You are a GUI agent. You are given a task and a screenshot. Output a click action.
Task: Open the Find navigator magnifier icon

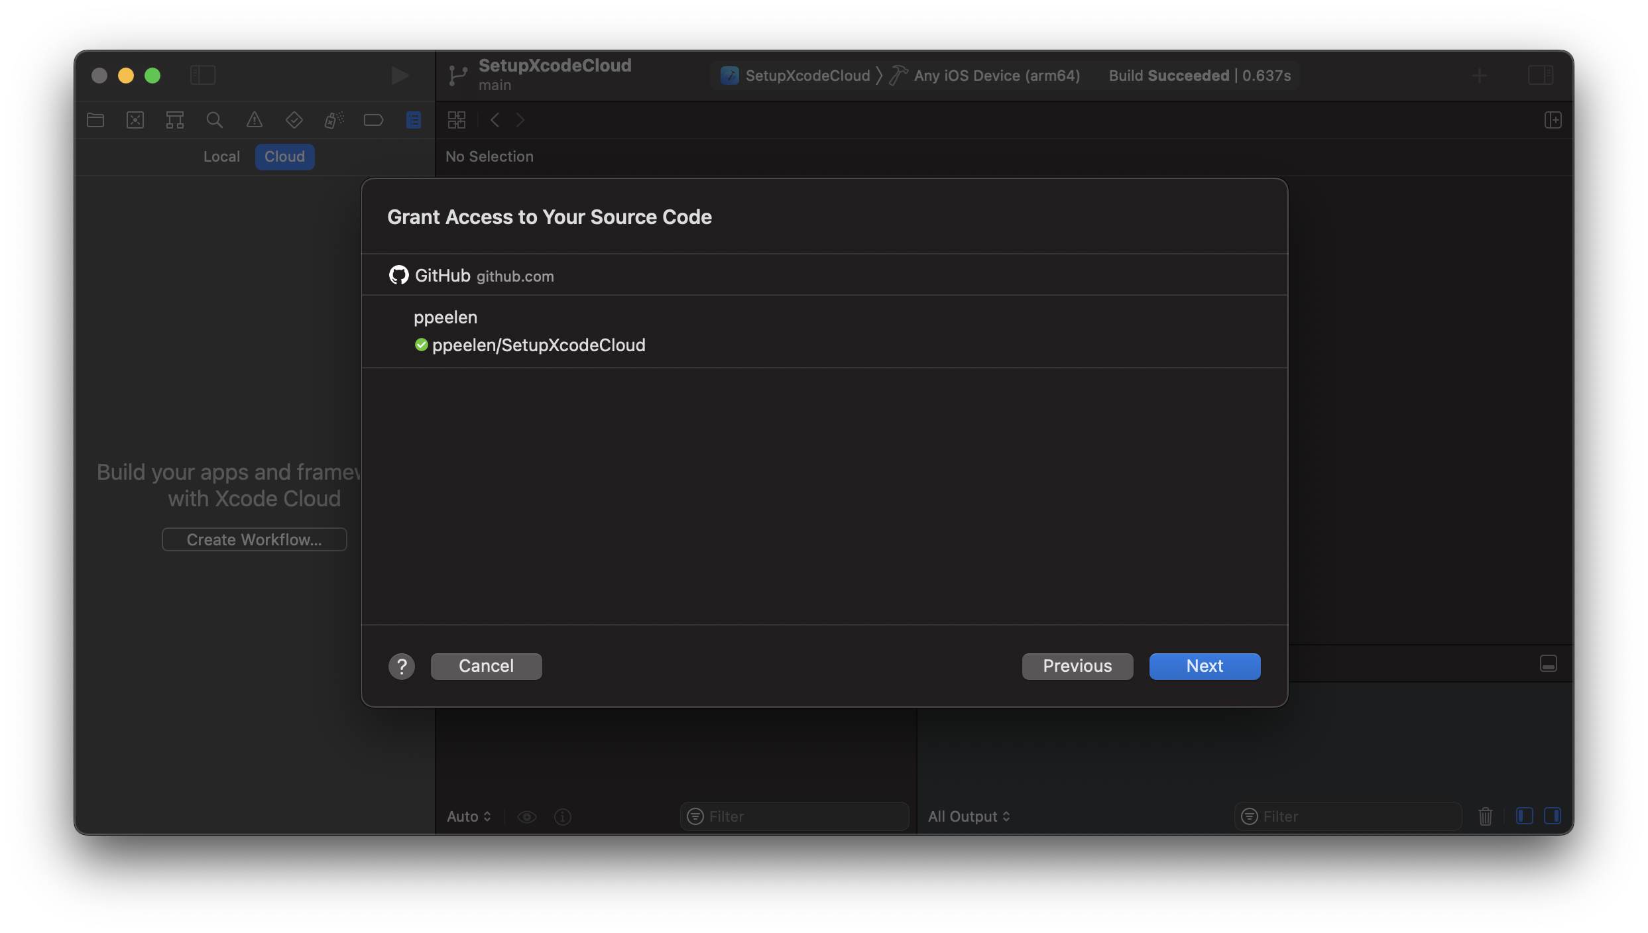[x=215, y=120]
